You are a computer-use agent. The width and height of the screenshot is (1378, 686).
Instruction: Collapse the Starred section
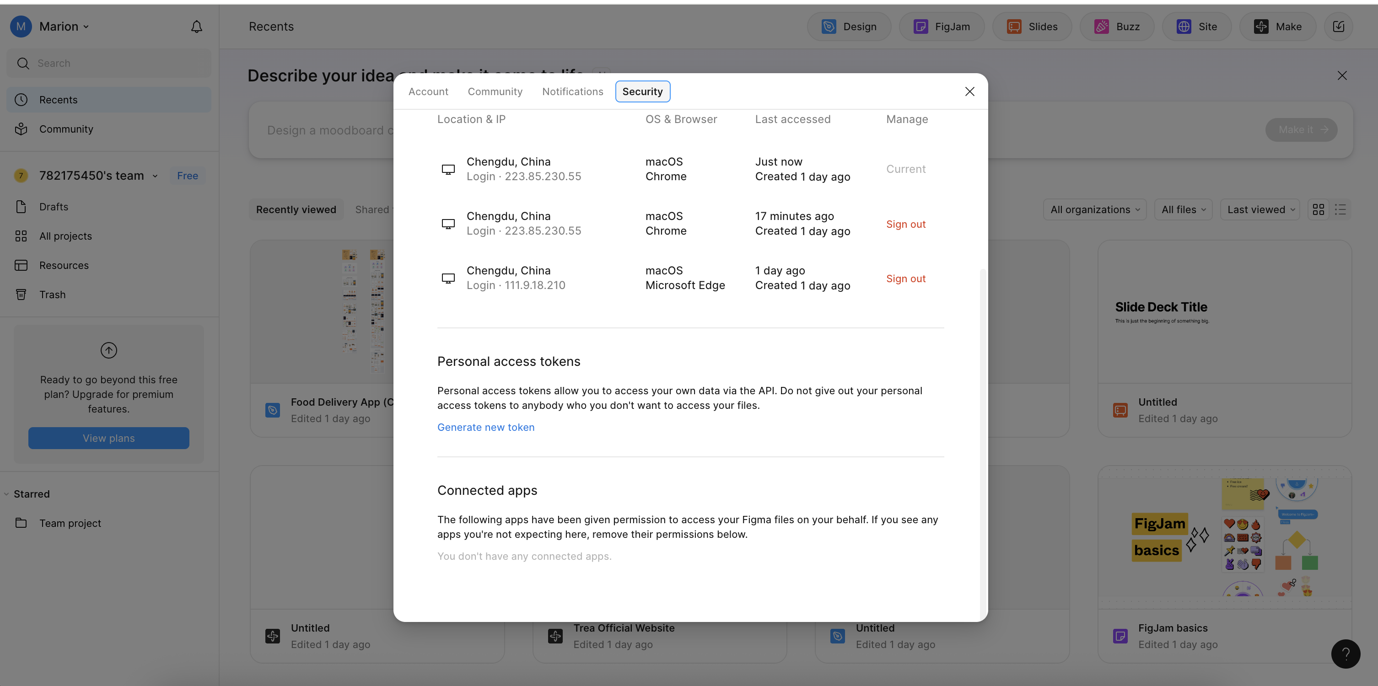6,494
